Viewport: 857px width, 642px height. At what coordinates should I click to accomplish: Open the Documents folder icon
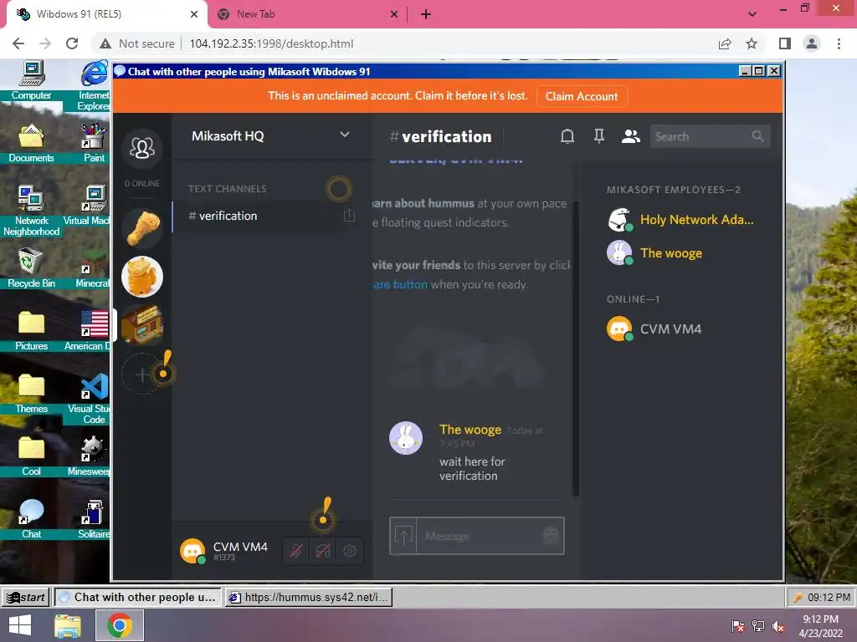coord(31,144)
